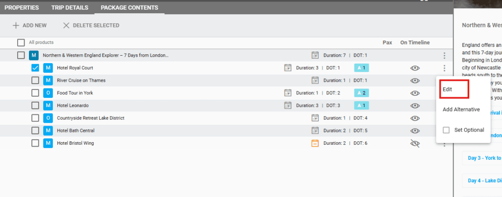Expand Day 3 - York section
Image resolution: width=502 pixels, height=197 pixels.
pos(484,158)
